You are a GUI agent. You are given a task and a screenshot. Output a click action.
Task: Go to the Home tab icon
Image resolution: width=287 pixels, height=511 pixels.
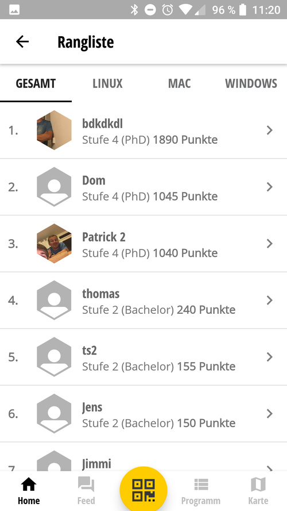[29, 485]
